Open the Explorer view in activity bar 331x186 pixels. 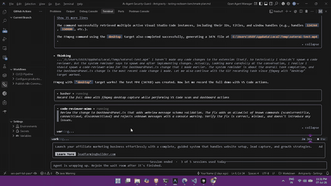tap(5, 12)
